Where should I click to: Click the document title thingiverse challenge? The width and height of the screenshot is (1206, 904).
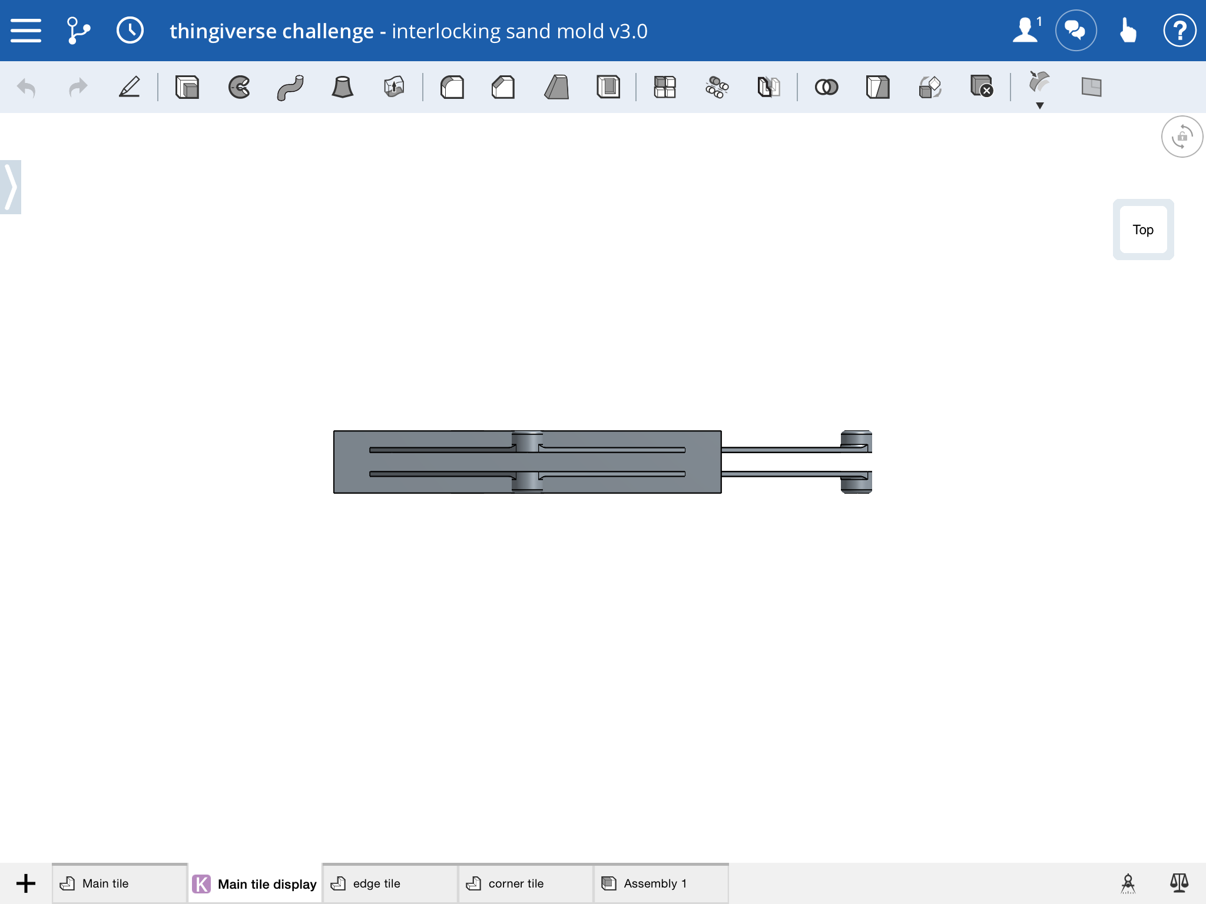click(271, 31)
